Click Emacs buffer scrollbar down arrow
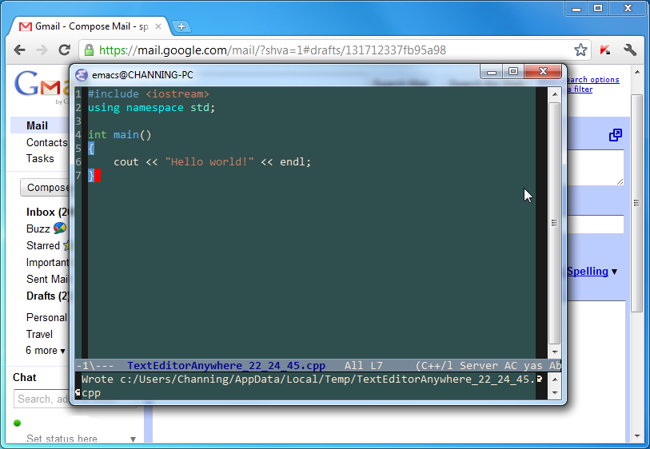The height and width of the screenshot is (449, 650). 555,352
